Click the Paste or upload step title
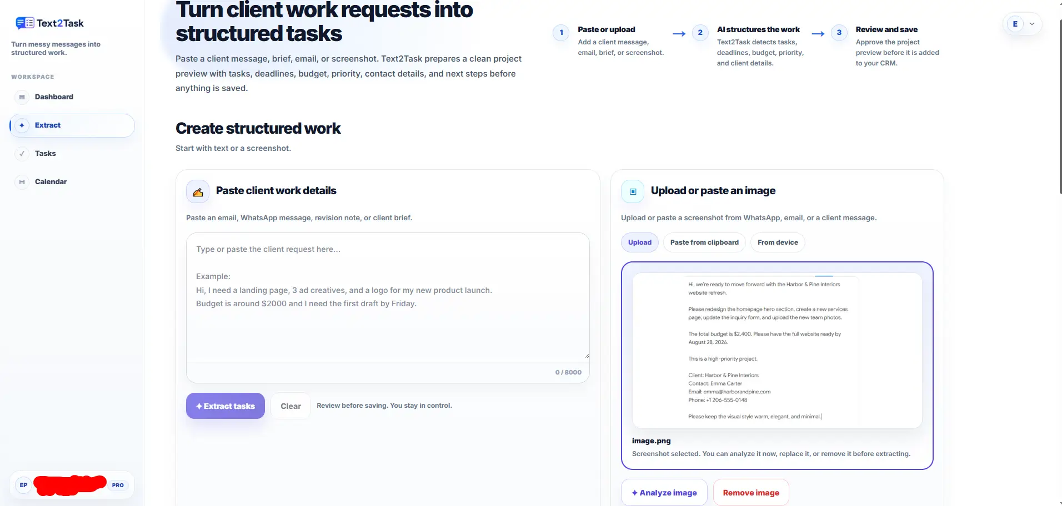The width and height of the screenshot is (1062, 506). [607, 29]
